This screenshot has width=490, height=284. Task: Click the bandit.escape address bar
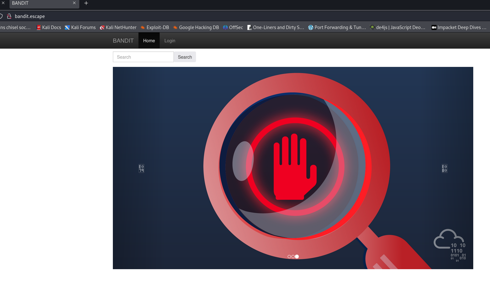[30, 16]
